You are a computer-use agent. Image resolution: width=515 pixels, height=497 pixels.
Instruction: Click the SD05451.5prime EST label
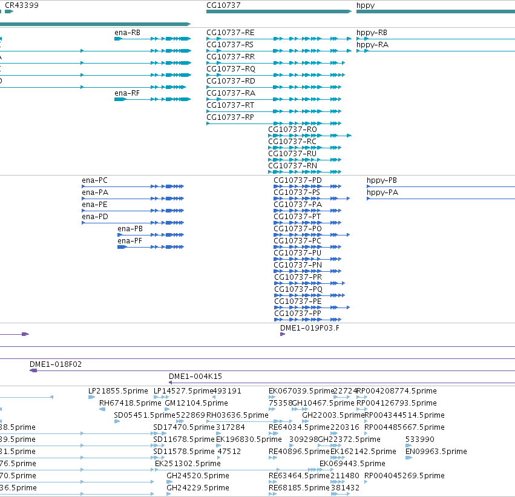tap(145, 415)
